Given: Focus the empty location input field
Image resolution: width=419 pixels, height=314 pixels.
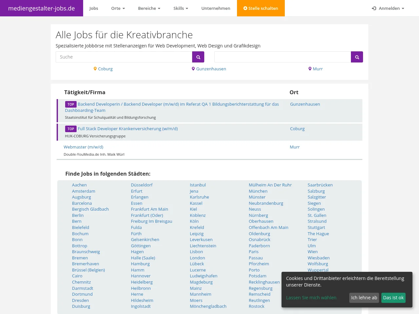Looking at the screenshot, I should tap(283, 57).
